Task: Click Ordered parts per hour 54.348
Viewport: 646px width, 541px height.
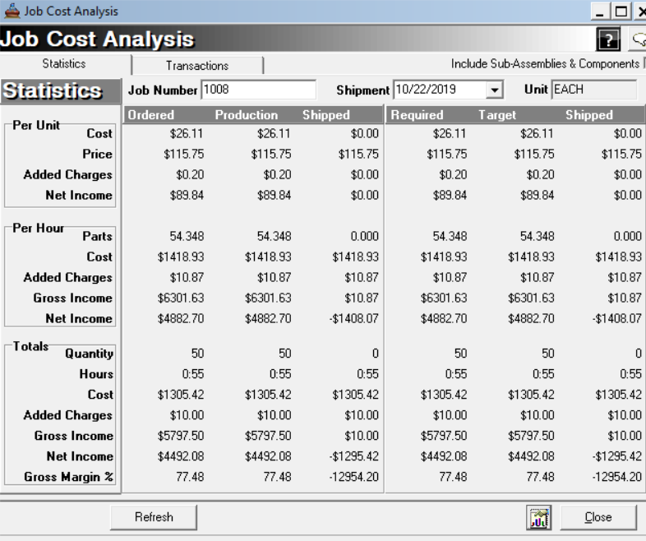Action: tap(187, 236)
